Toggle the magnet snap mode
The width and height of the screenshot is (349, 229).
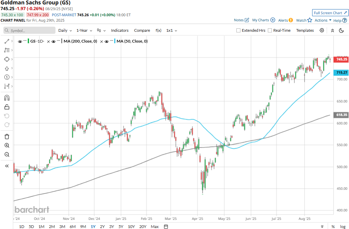[7, 98]
